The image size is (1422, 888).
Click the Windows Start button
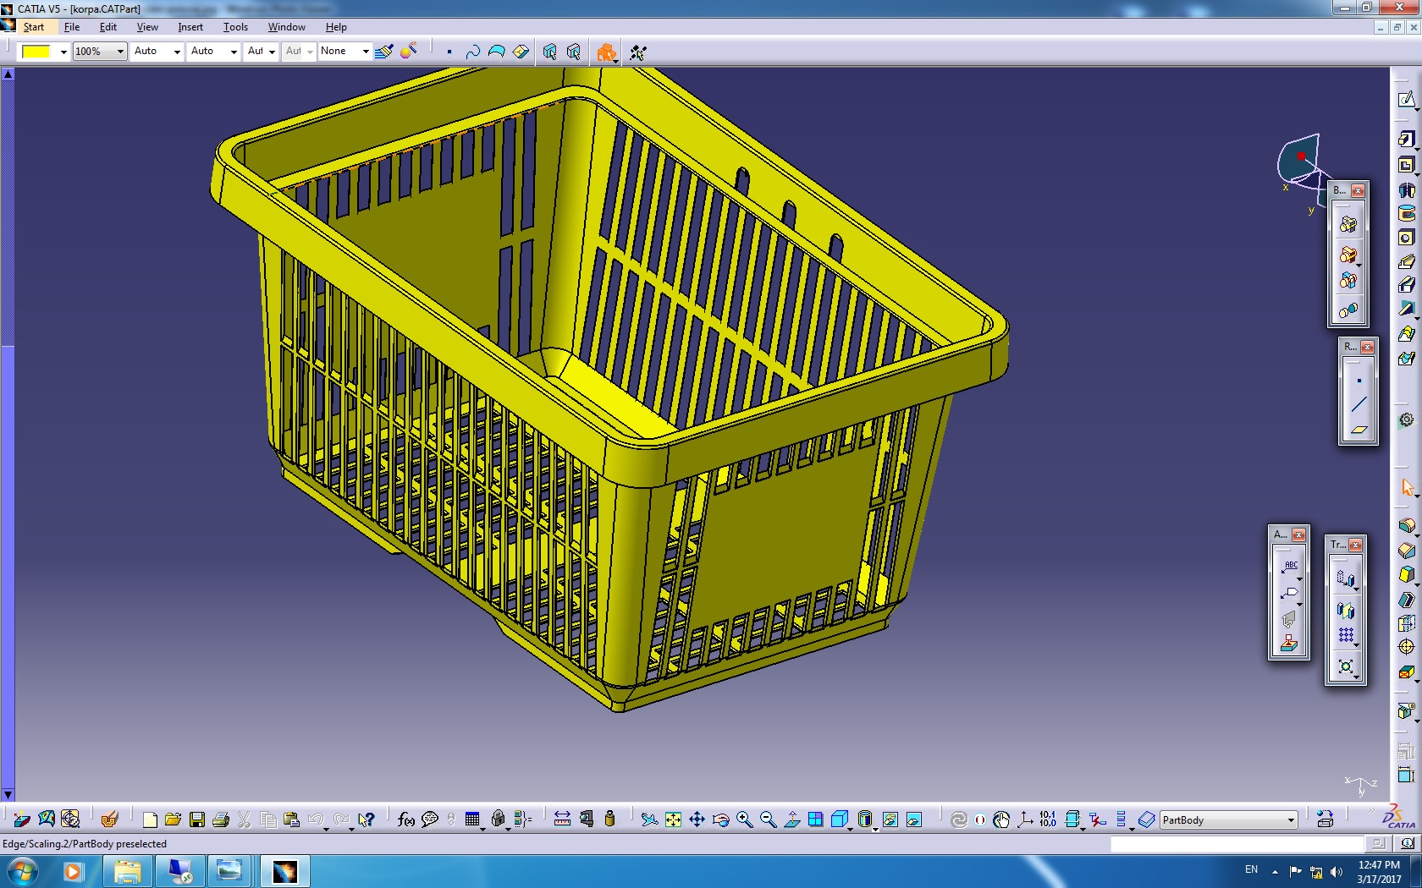pyautogui.click(x=23, y=870)
